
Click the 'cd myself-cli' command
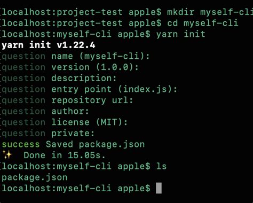point(202,23)
